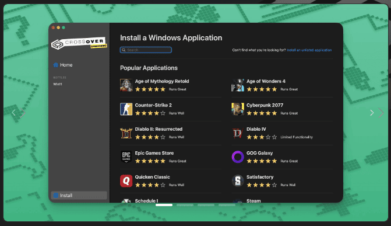Switch to the third carousel page indicator
Image resolution: width=391 pixels, height=226 pixels.
coord(206,205)
